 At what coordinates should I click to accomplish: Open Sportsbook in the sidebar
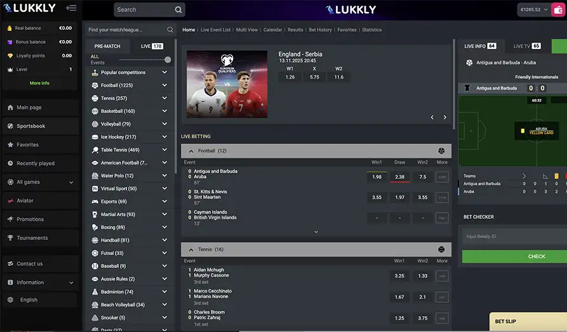[40, 126]
